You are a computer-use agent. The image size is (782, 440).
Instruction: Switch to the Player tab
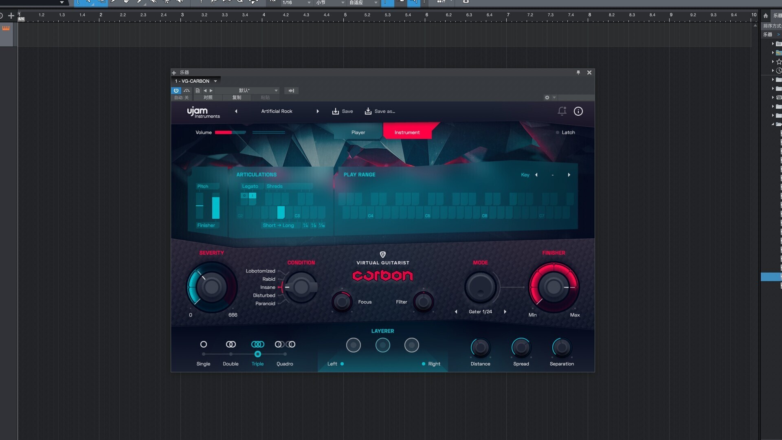[358, 132]
